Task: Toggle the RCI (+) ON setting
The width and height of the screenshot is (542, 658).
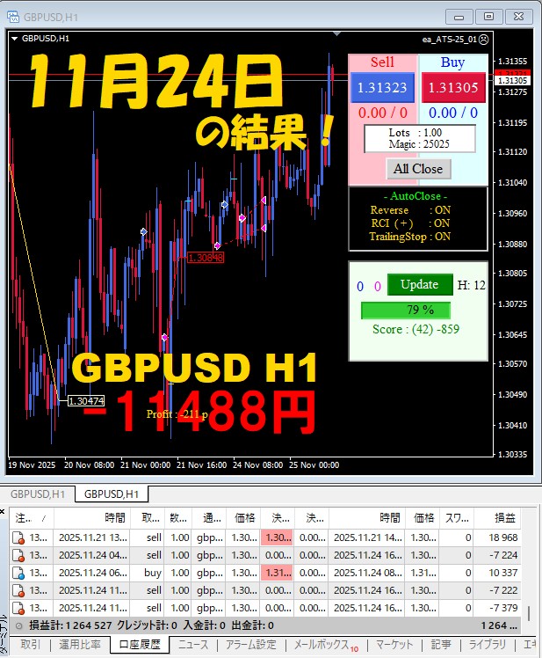Action: tap(410, 223)
